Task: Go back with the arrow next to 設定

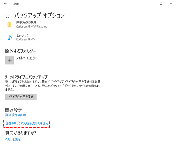Action: [5, 4]
